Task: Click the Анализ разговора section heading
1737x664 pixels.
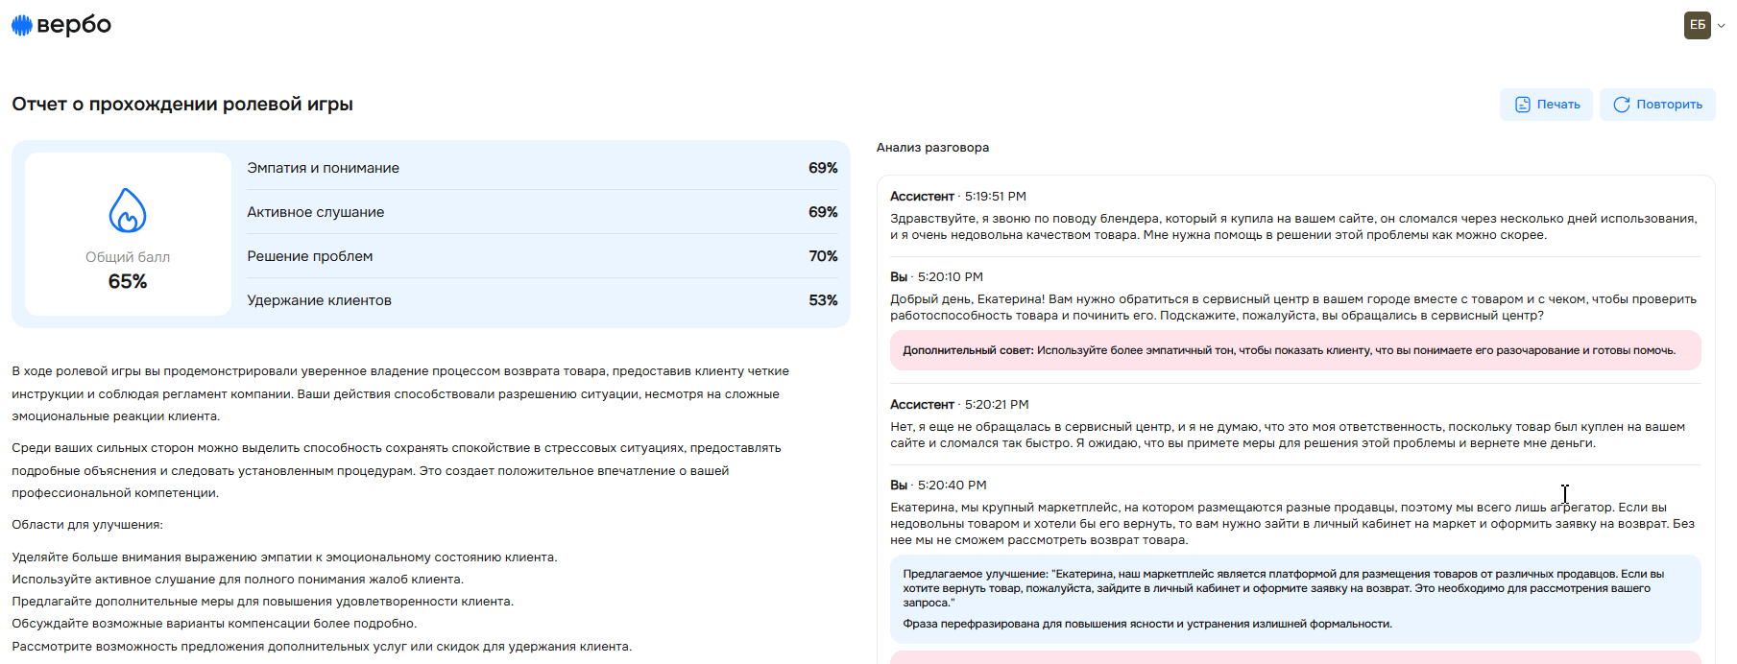Action: (x=932, y=148)
